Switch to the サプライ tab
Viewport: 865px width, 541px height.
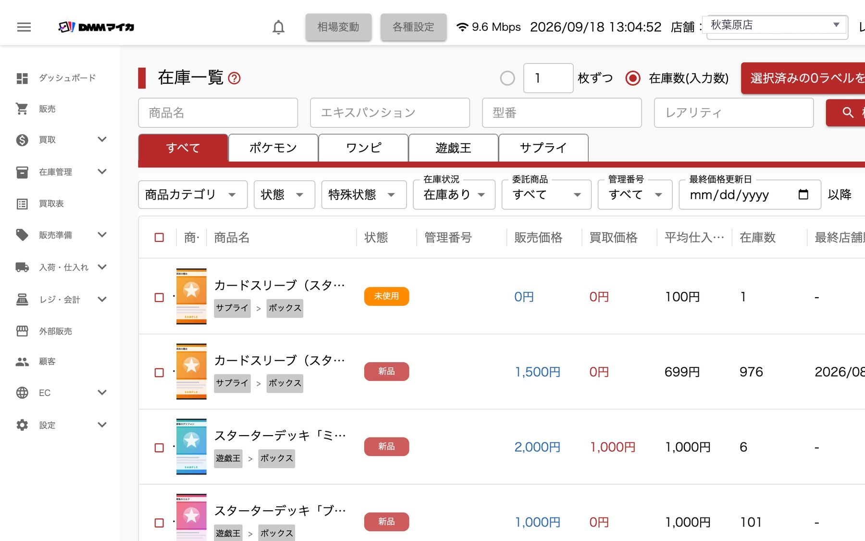click(x=544, y=148)
